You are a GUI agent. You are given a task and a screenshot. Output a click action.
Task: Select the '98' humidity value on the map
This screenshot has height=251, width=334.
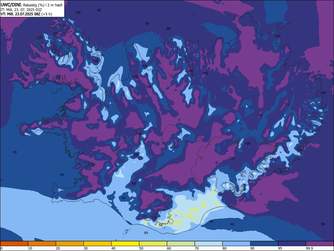click(168, 28)
